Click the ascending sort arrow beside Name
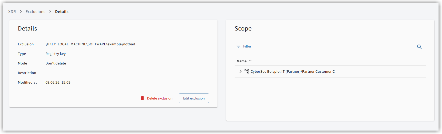 tap(250, 61)
